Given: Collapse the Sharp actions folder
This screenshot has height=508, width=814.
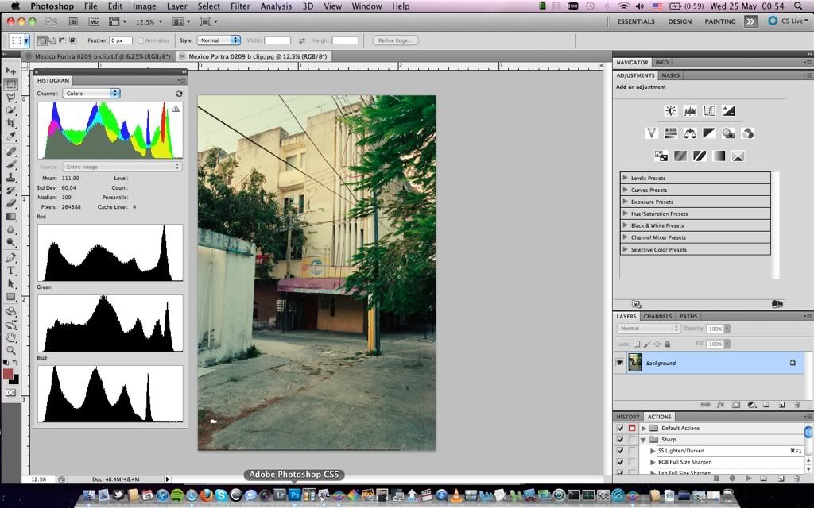Looking at the screenshot, I should (x=644, y=440).
